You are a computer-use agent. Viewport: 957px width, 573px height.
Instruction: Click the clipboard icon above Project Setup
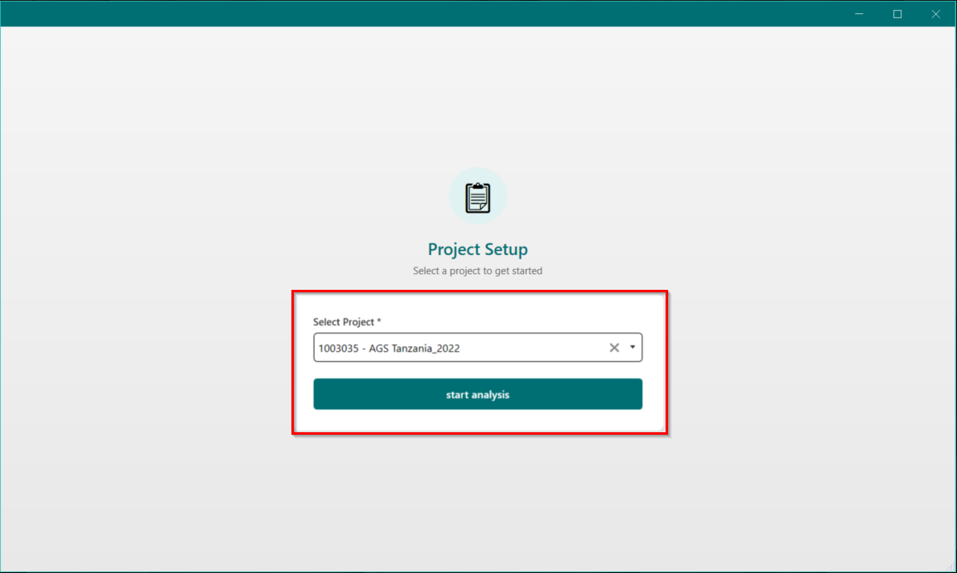pos(478,197)
